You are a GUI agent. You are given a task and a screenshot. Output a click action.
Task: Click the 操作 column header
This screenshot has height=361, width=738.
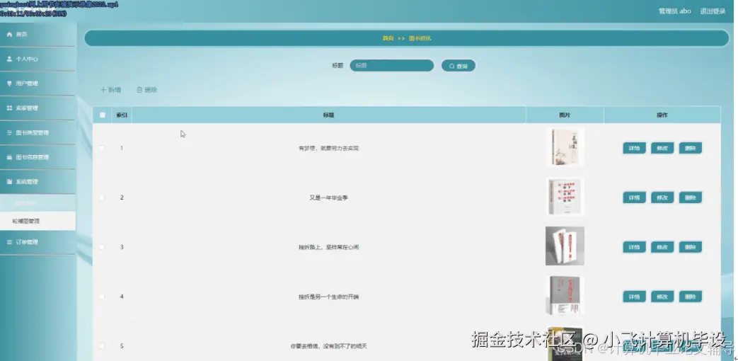[x=662, y=115]
